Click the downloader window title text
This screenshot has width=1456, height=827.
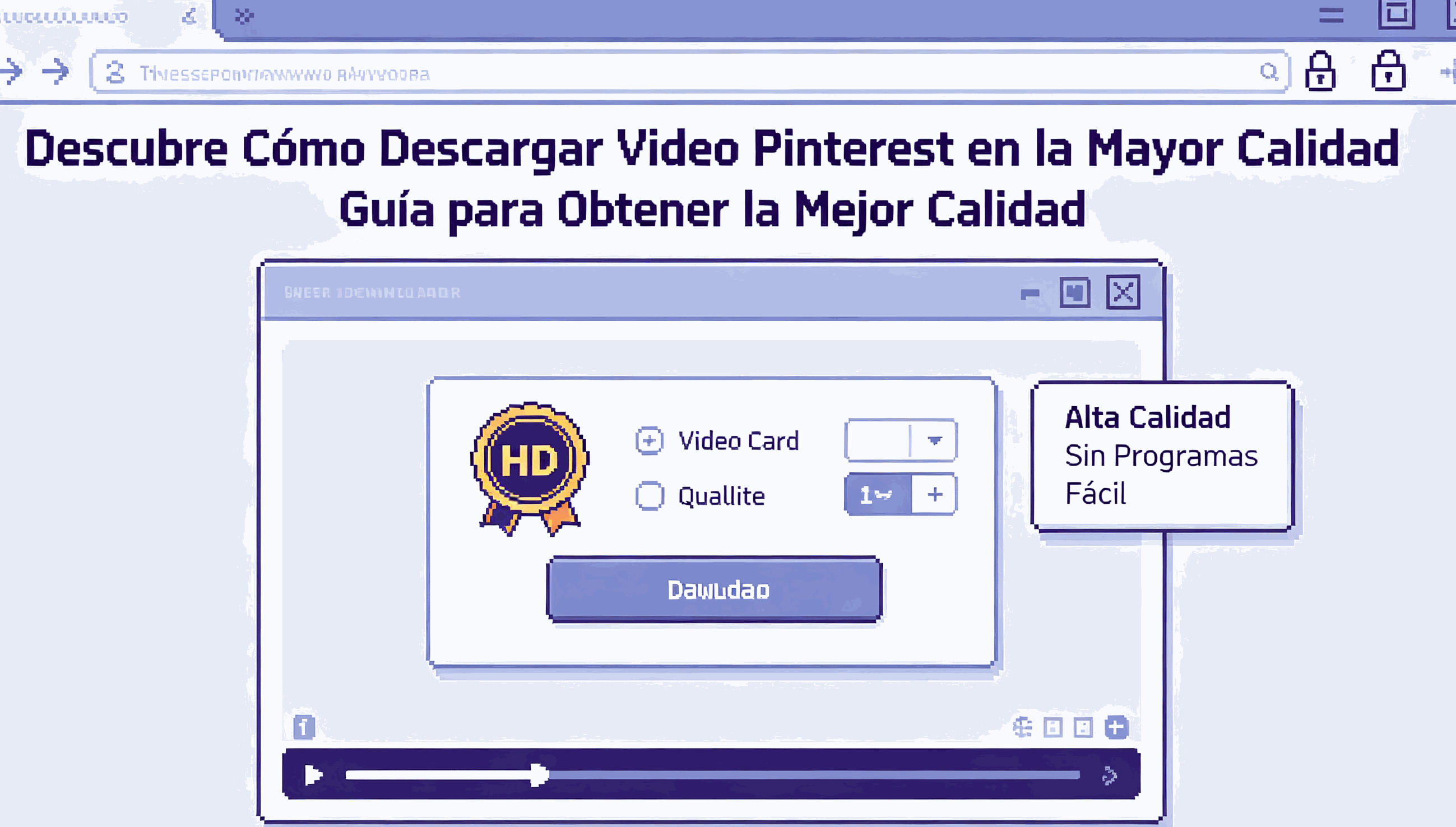pos(372,293)
